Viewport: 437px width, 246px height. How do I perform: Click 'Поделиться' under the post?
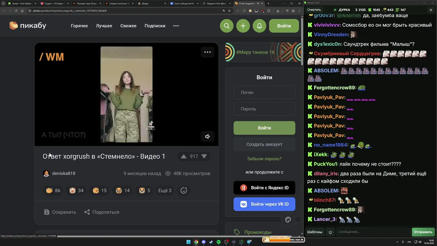tap(102, 212)
